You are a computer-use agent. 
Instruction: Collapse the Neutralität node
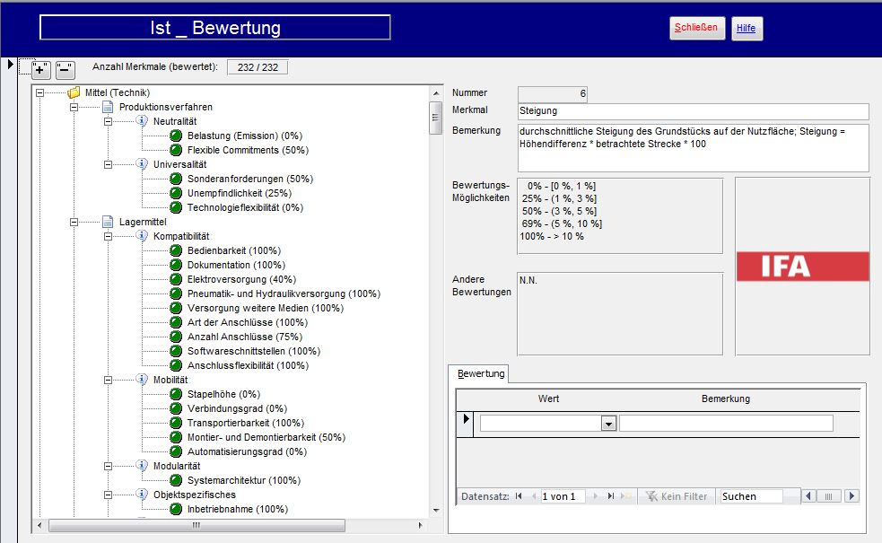[x=108, y=121]
